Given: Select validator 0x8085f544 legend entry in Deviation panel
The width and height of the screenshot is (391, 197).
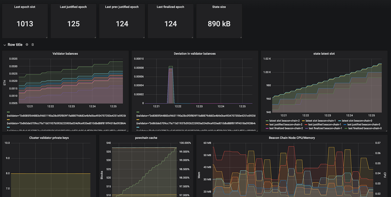Looking at the screenshot, I should click(196, 115).
